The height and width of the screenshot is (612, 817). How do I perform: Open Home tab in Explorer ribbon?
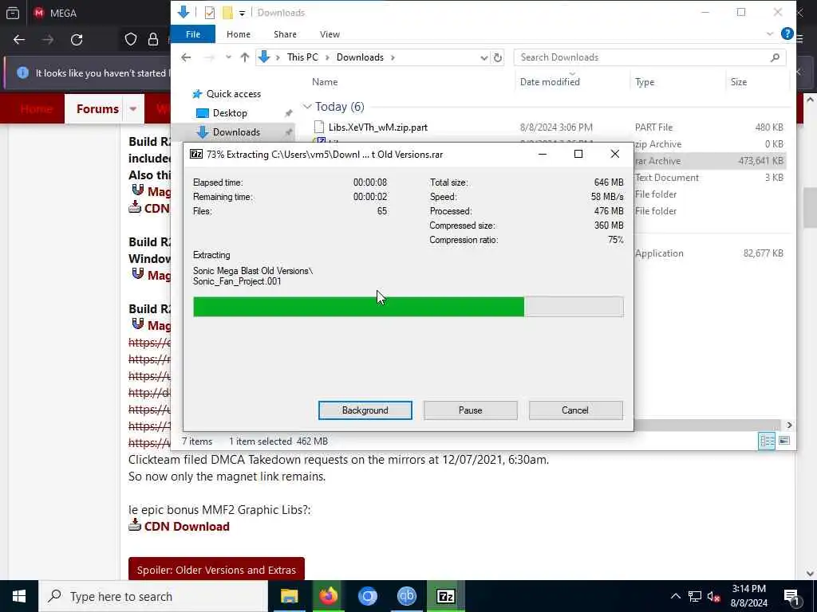238,34
